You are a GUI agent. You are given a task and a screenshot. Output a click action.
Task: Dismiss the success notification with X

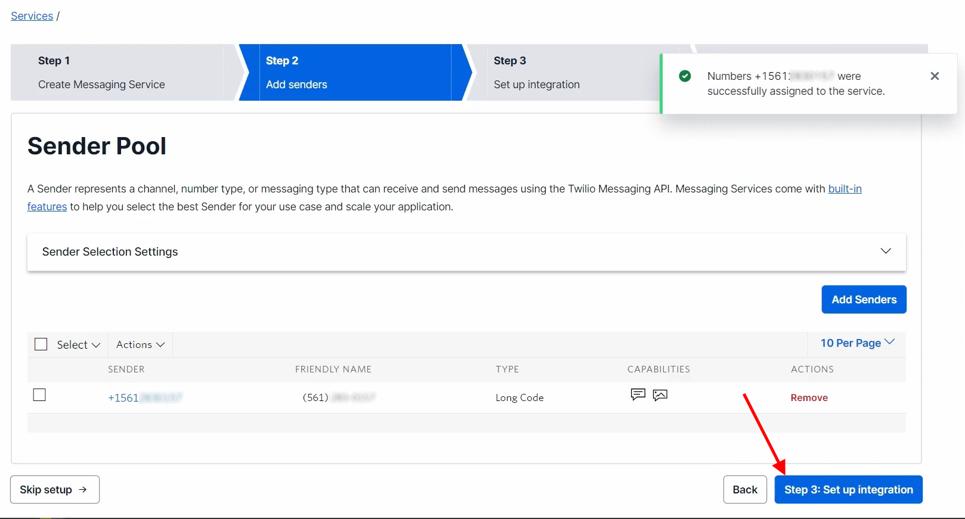(935, 76)
